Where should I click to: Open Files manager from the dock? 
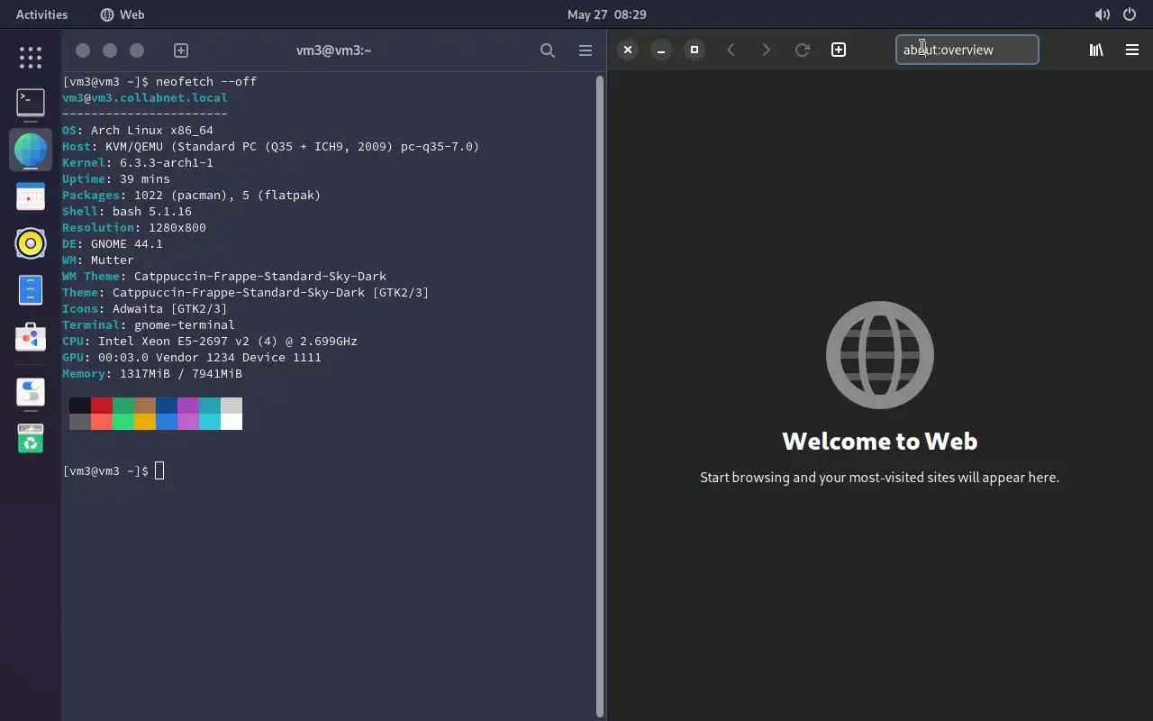(x=31, y=290)
